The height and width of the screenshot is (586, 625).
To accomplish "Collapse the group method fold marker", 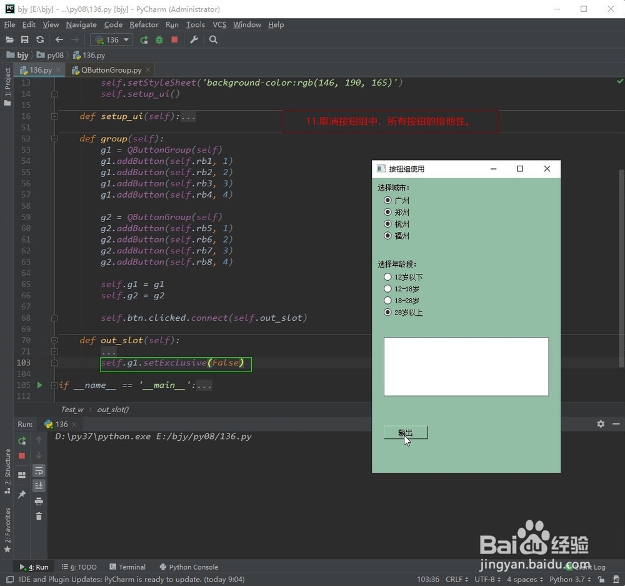I will (x=54, y=138).
